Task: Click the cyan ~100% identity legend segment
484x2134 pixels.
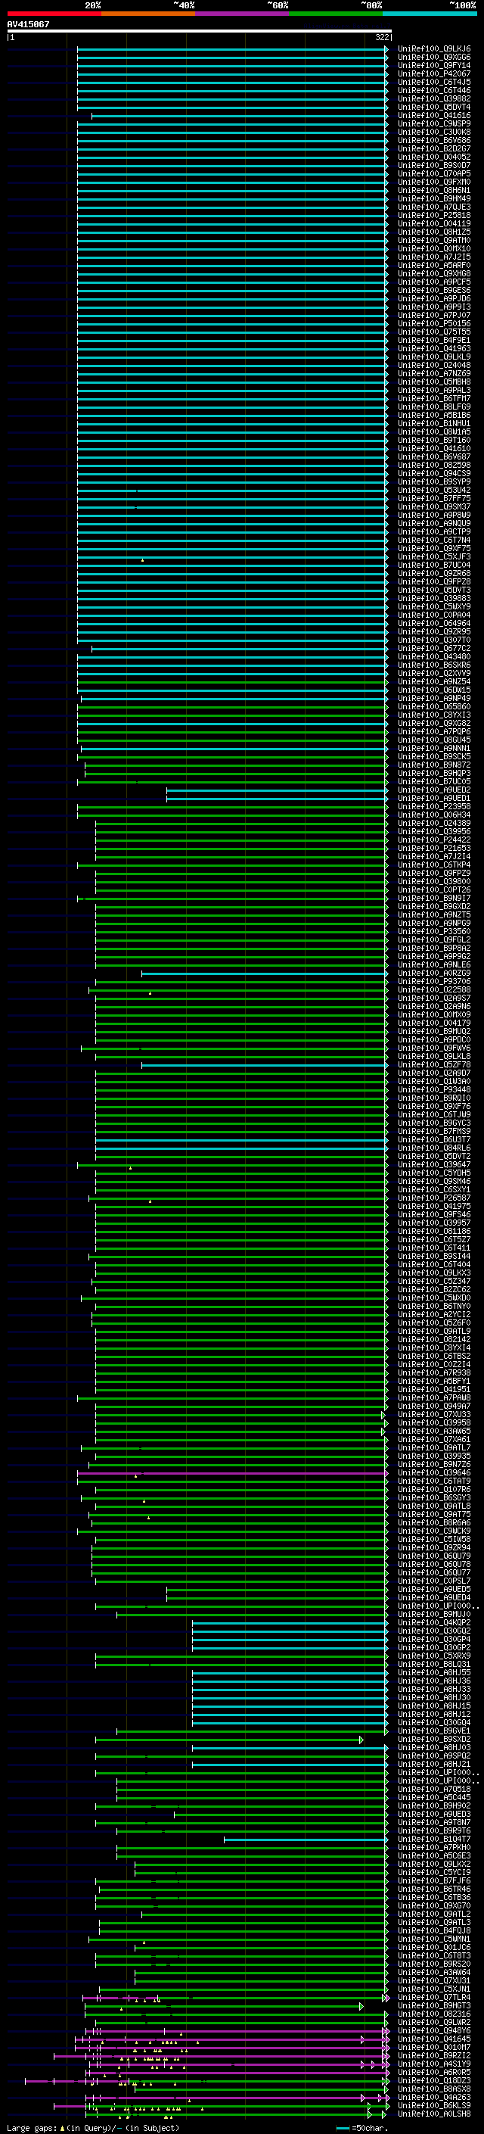Action: (430, 14)
